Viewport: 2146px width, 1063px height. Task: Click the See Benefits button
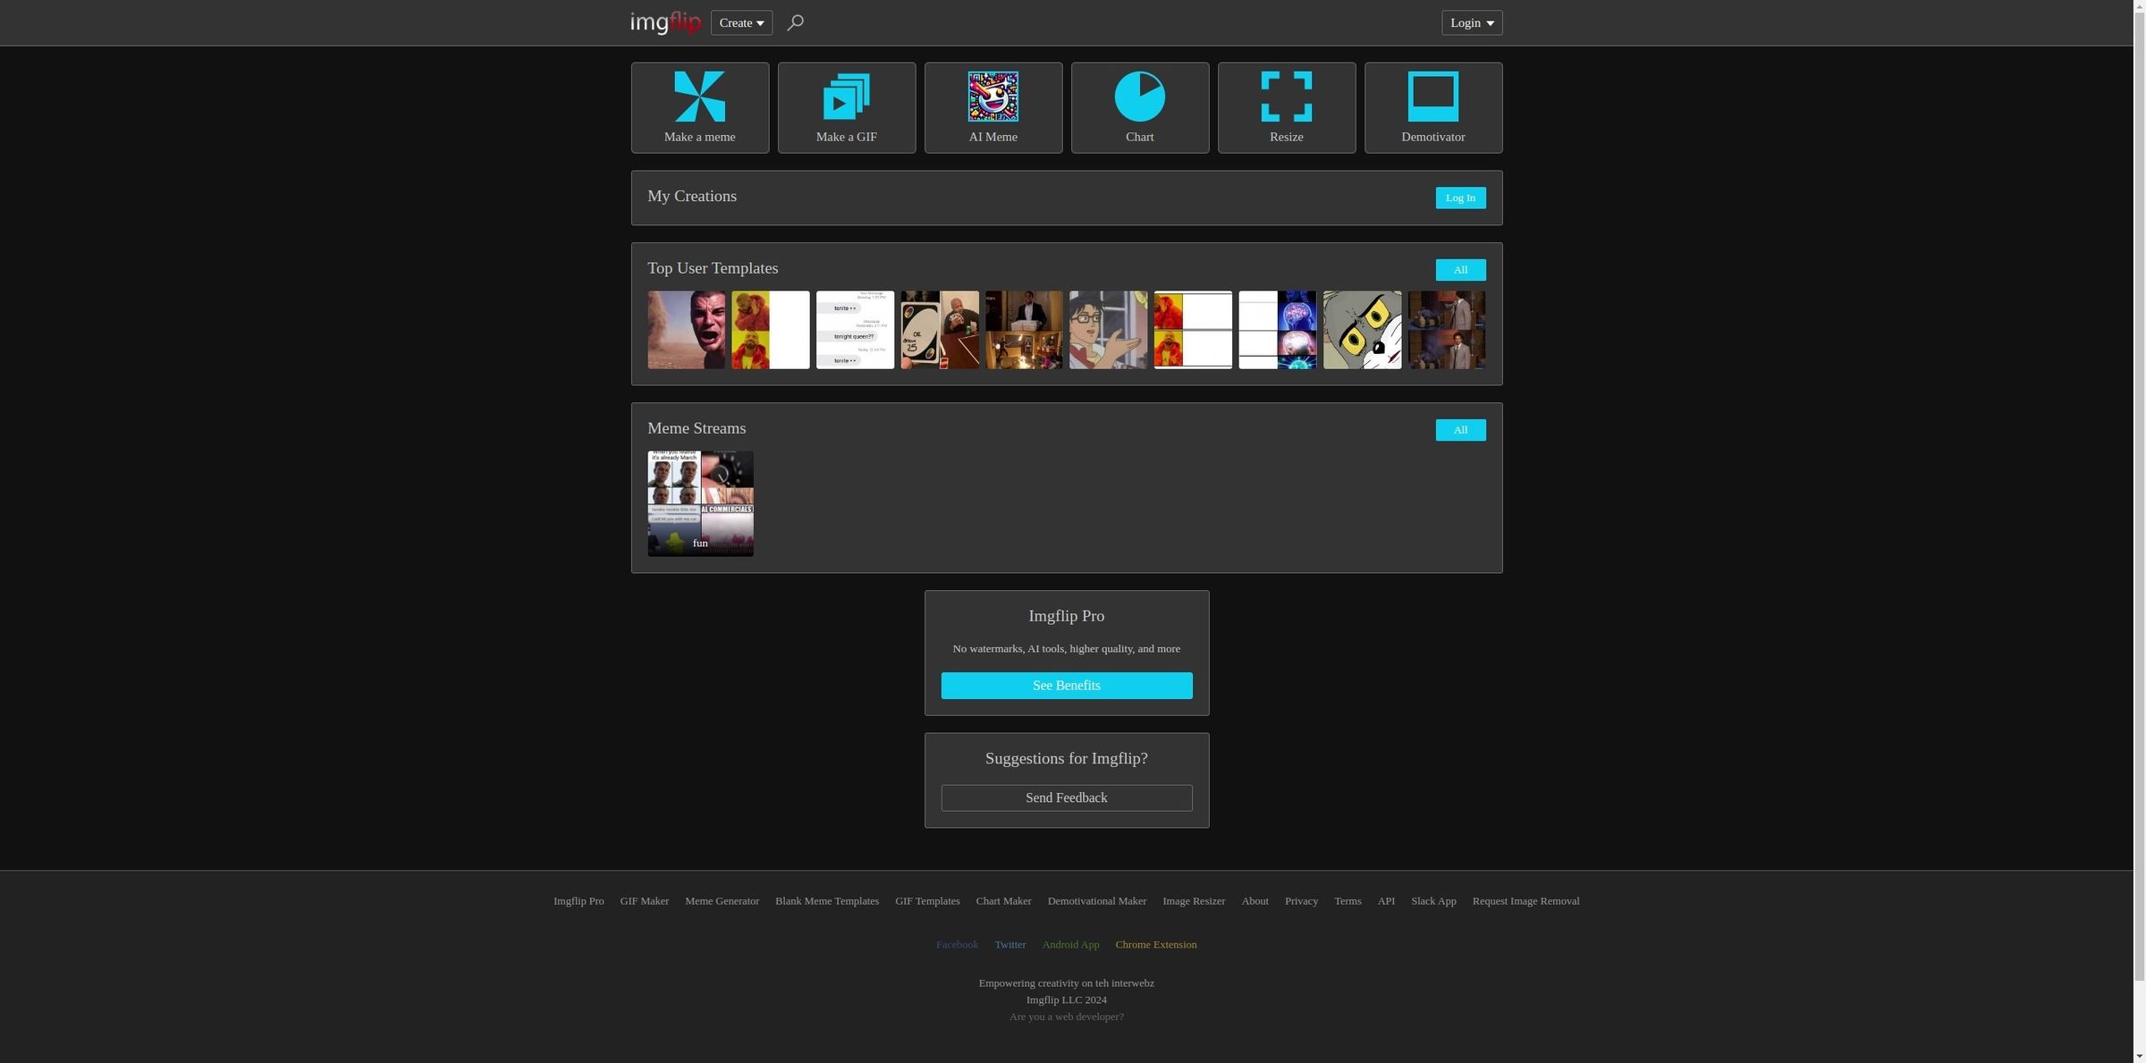[1066, 685]
